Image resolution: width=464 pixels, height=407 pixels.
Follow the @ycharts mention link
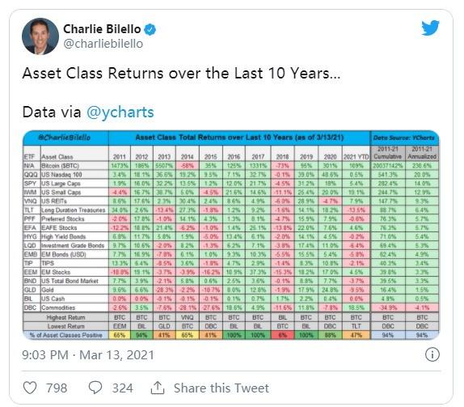pyautogui.click(x=120, y=112)
